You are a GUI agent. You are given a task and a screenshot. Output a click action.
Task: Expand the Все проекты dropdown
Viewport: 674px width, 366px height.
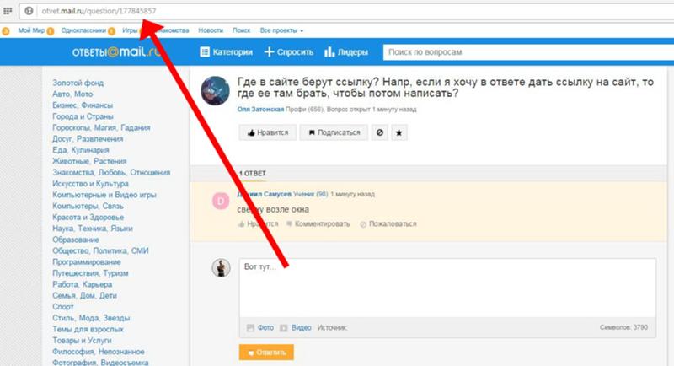point(281,30)
